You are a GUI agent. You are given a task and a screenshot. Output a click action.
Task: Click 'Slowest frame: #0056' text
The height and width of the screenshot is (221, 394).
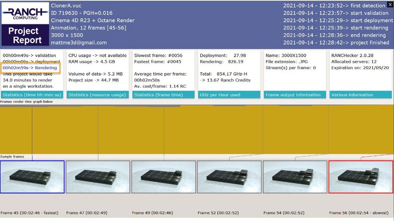(158, 55)
